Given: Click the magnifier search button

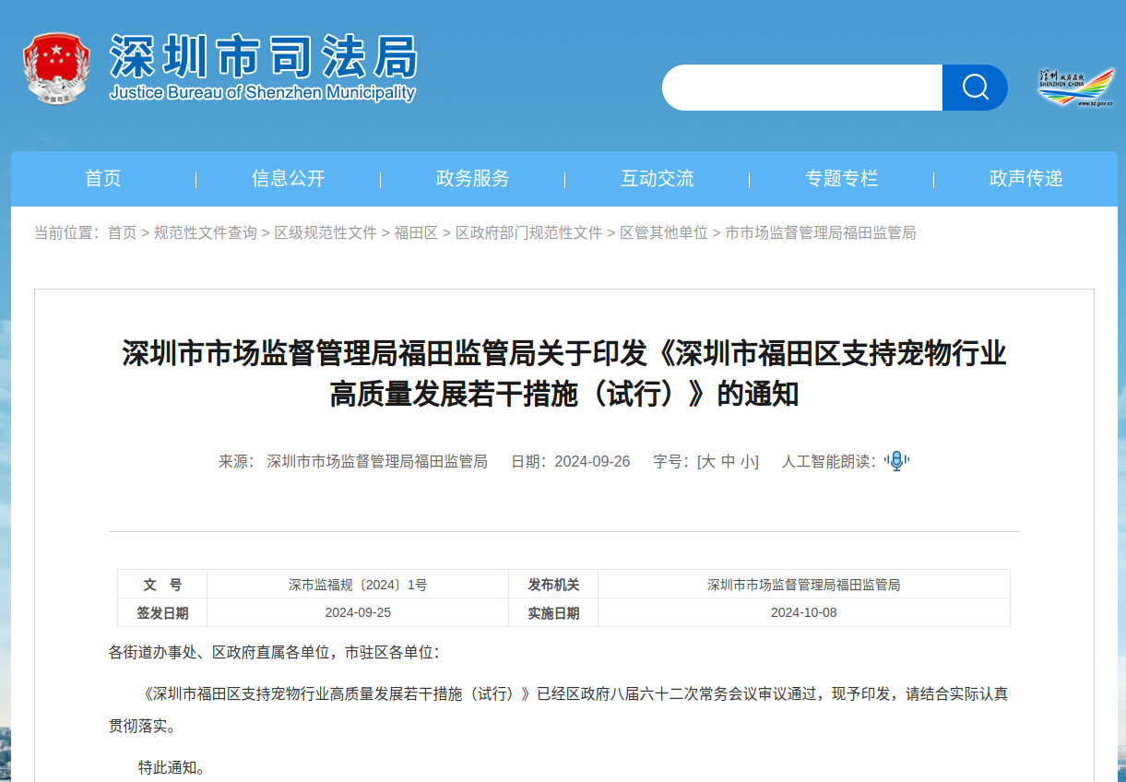Looking at the screenshot, I should click(975, 88).
